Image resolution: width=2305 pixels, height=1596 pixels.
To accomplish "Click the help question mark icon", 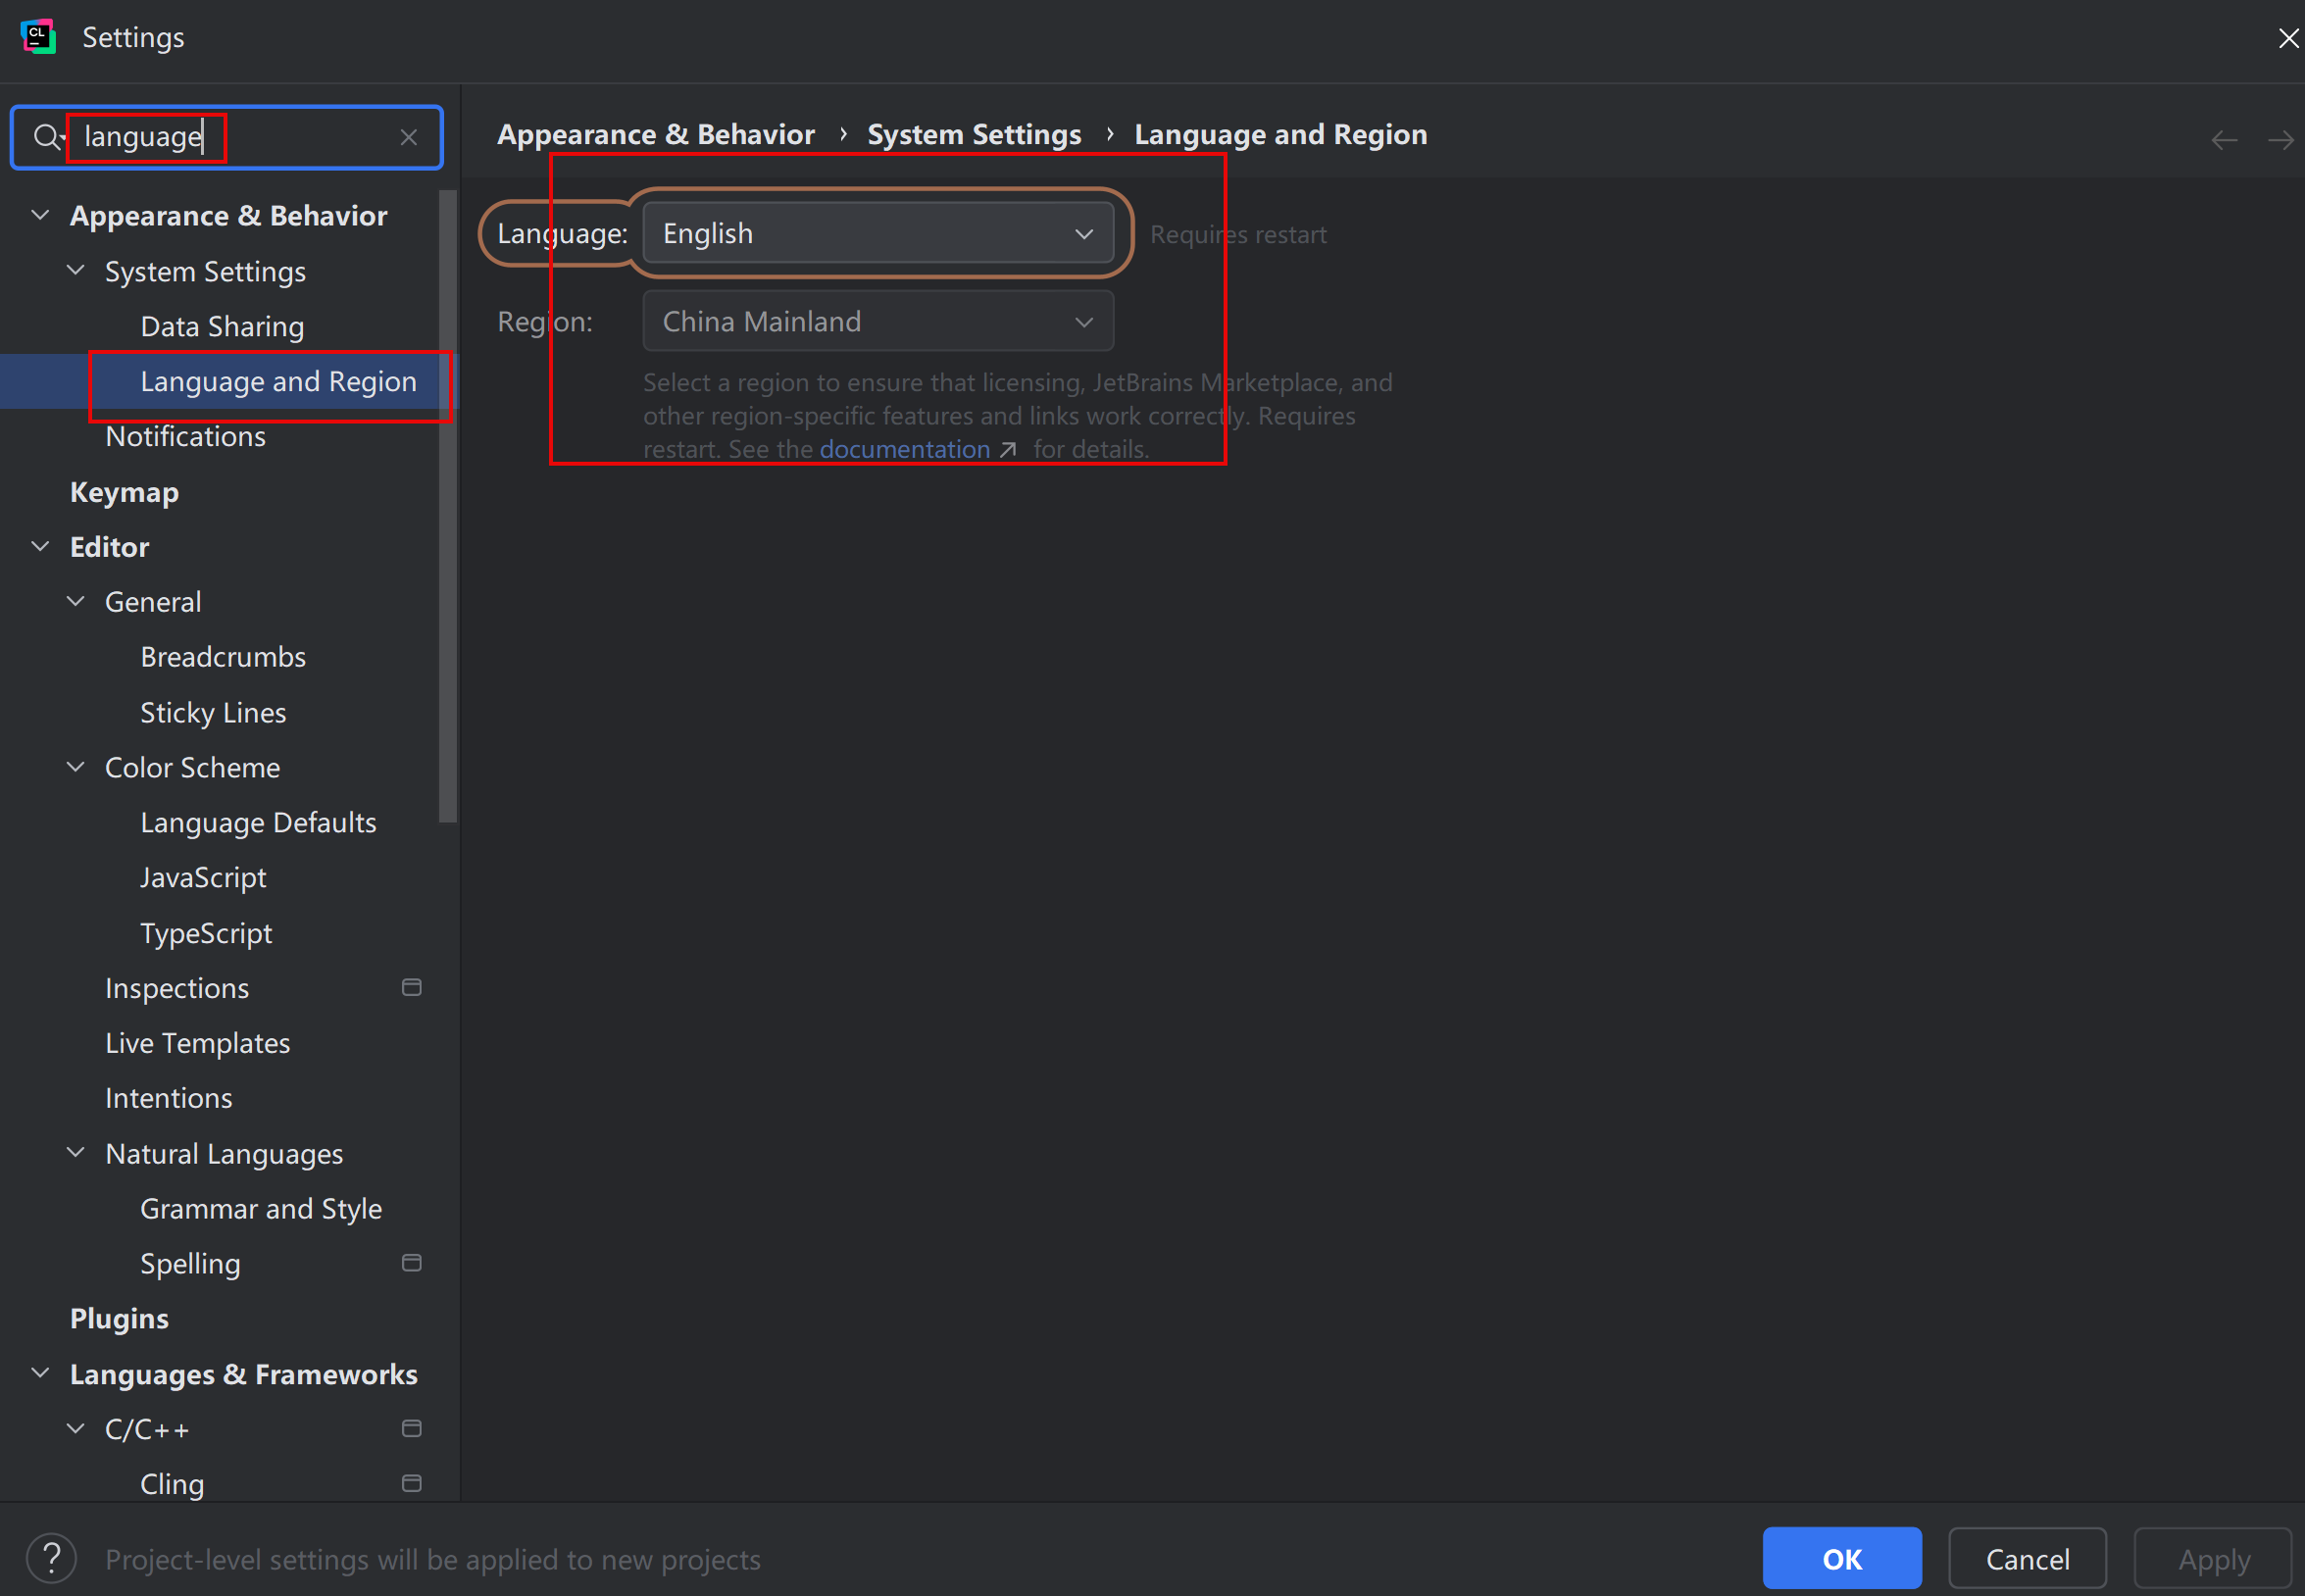I will pyautogui.click(x=51, y=1558).
